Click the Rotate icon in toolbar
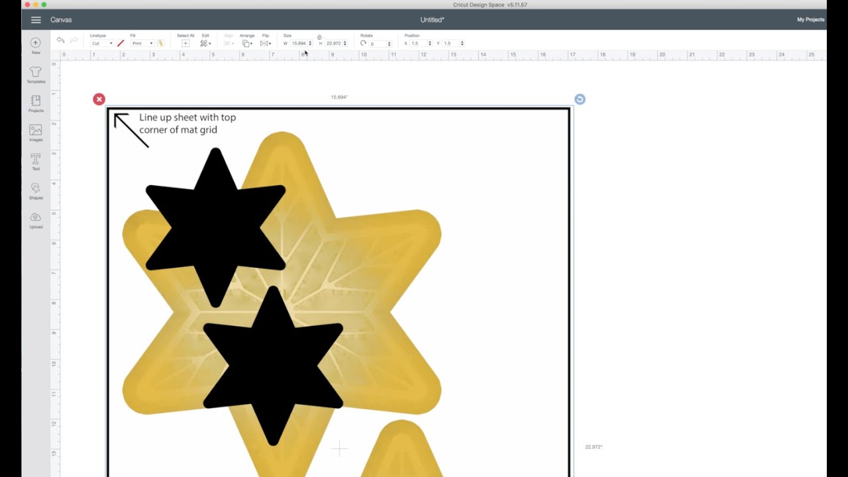The height and width of the screenshot is (477, 848). click(x=363, y=43)
